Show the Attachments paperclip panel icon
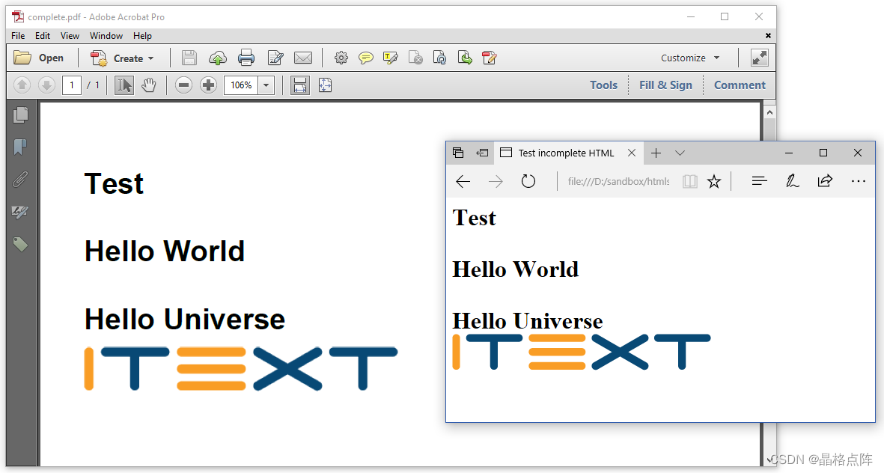The width and height of the screenshot is (884, 473). (20, 180)
